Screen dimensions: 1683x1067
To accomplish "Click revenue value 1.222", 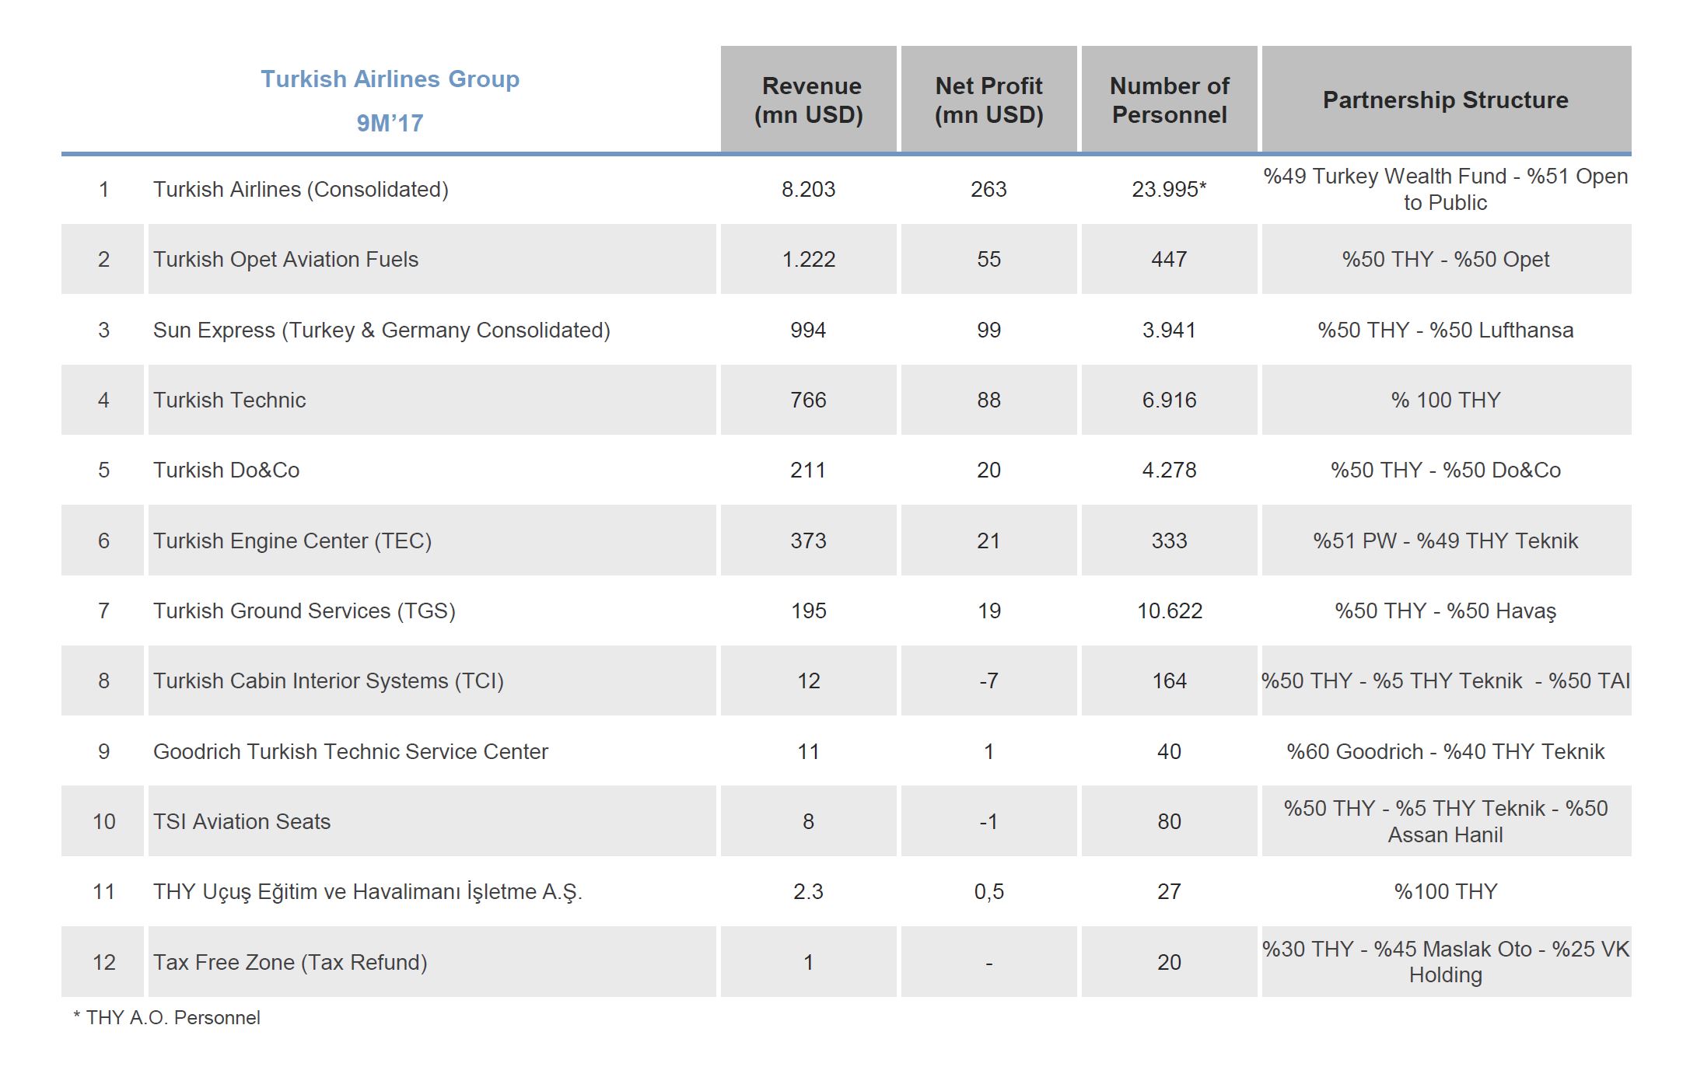I will pyautogui.click(x=809, y=260).
